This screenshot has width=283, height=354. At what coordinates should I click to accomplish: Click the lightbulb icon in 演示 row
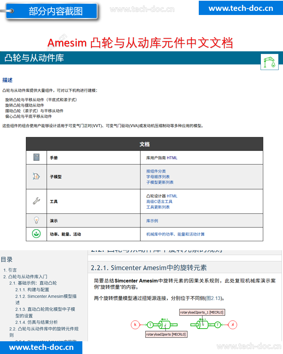pos(36,220)
